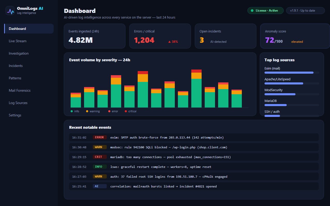Open the mariadb too many connections event
This screenshot has width=330, height=206.
194,157
